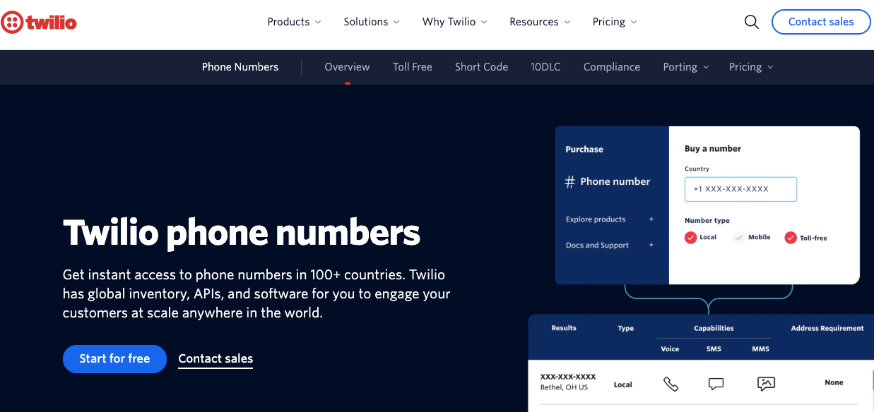Open the Resources dropdown
This screenshot has height=412, width=874.
[x=539, y=22]
